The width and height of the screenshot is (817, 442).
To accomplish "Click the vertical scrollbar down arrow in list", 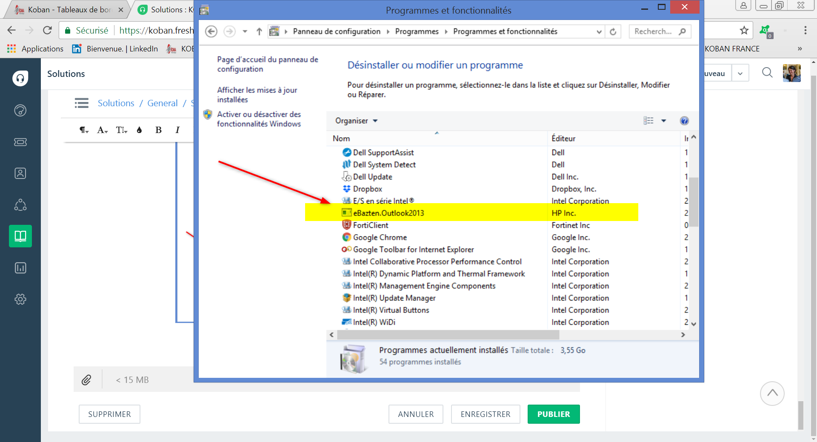I will click(694, 324).
